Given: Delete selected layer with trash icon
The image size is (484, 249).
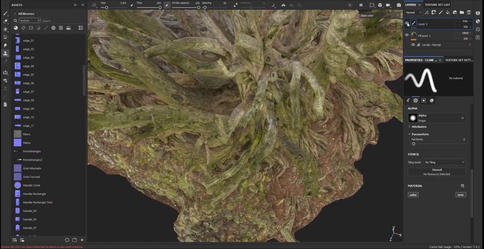Looking at the screenshot, I should pyautogui.click(x=469, y=12).
